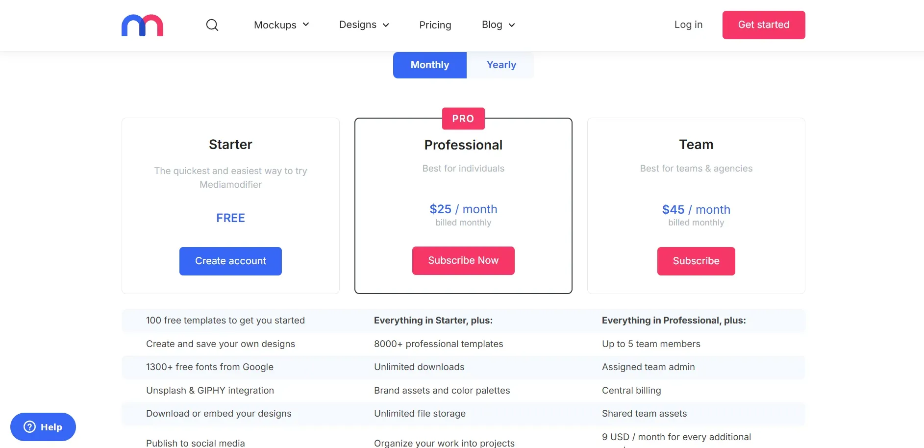This screenshot has width=924, height=448.
Task: Click the Get started button
Action: click(x=763, y=25)
